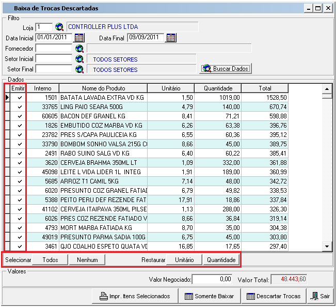Maximize the Baixa de Trocas Descartadas window
This screenshot has width=336, height=307.
318,8
